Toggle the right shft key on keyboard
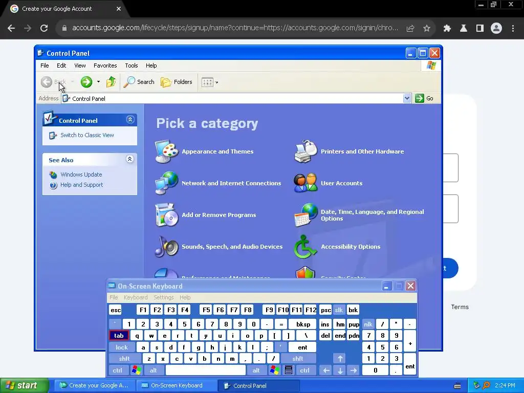 [x=298, y=359]
